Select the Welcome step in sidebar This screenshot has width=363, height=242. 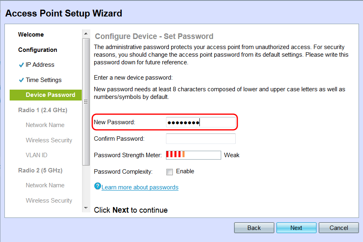[x=31, y=35]
